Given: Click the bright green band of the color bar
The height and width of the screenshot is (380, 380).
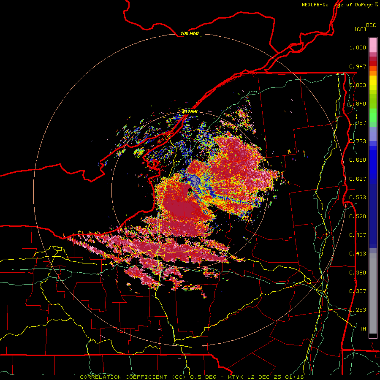Looking at the screenshot, I should click(373, 115).
